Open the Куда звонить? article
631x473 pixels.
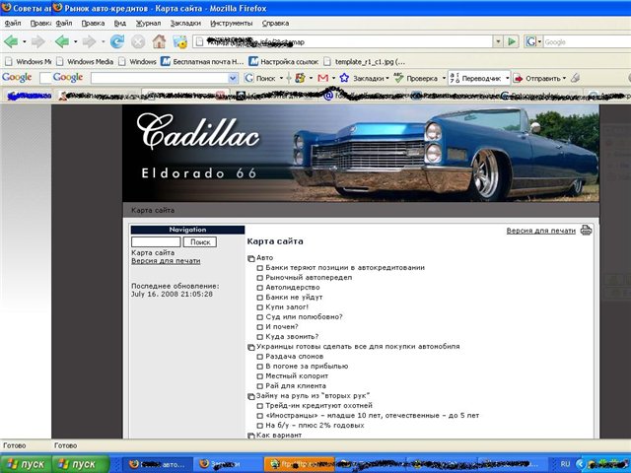[x=292, y=337]
